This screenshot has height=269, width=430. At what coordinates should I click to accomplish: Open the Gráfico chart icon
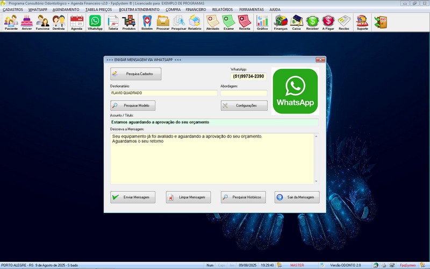pyautogui.click(x=262, y=22)
